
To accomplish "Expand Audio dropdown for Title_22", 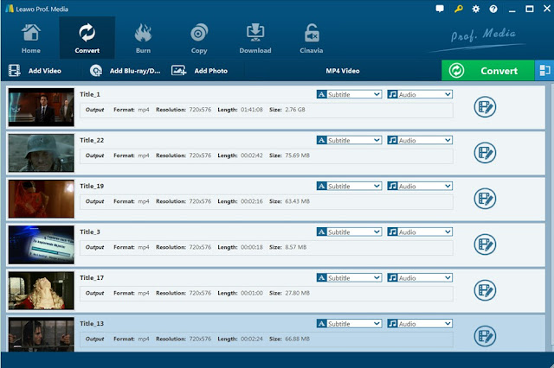I will coord(420,140).
